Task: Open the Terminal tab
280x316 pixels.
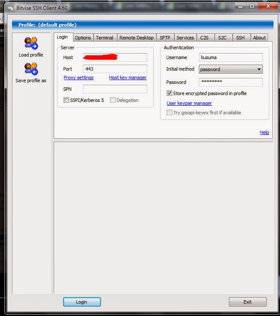Action: pos(105,38)
